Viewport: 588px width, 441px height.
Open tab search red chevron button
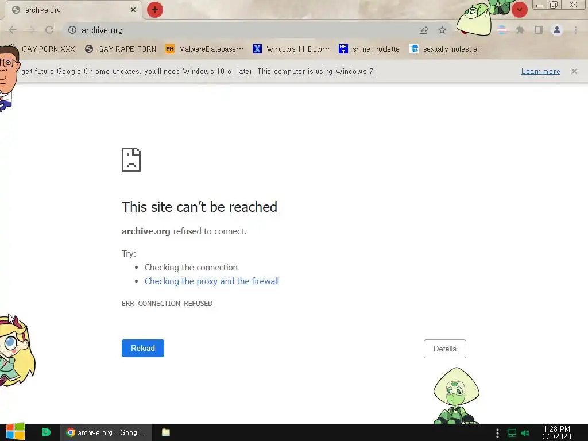click(x=520, y=10)
